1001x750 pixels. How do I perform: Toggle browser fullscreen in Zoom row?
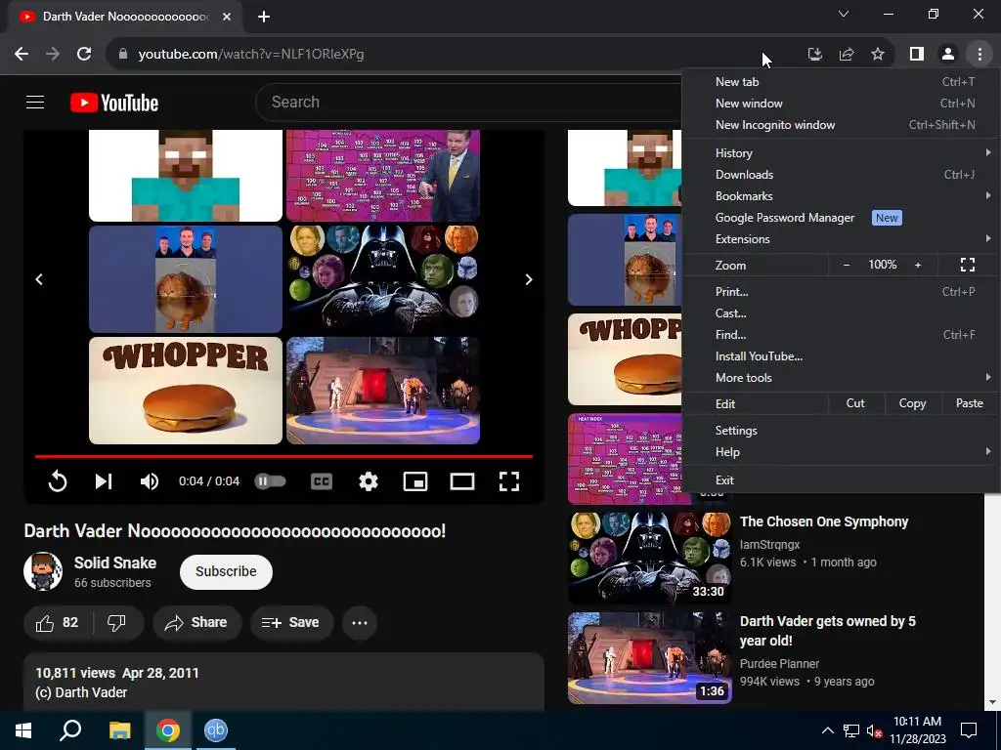point(968,265)
